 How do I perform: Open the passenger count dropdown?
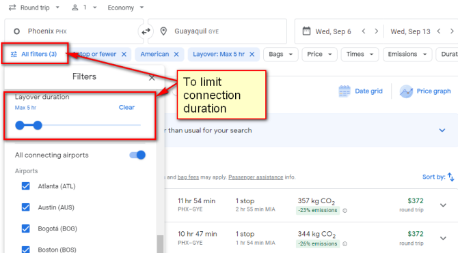(84, 8)
